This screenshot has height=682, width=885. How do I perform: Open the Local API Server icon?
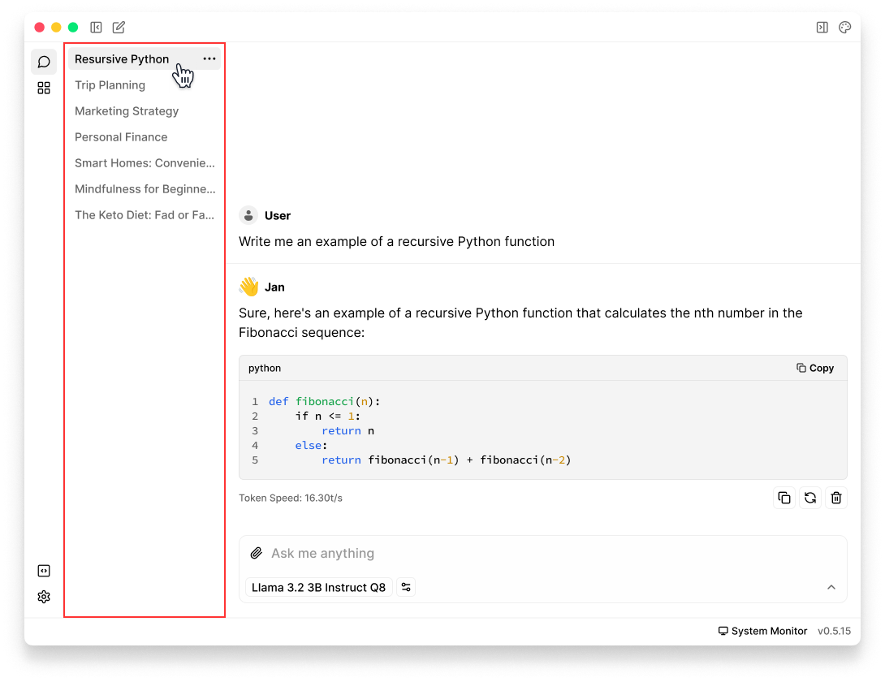(44, 571)
